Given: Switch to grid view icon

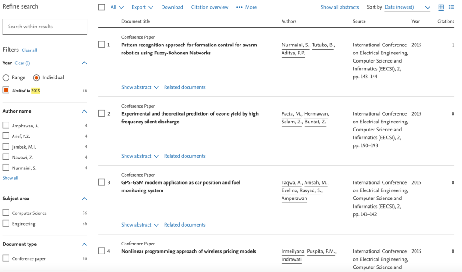Looking at the screenshot, I should click(x=441, y=7).
